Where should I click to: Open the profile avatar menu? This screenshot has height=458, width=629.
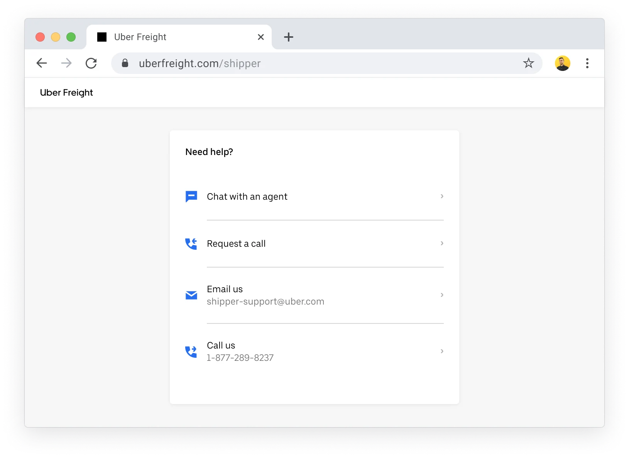click(563, 63)
